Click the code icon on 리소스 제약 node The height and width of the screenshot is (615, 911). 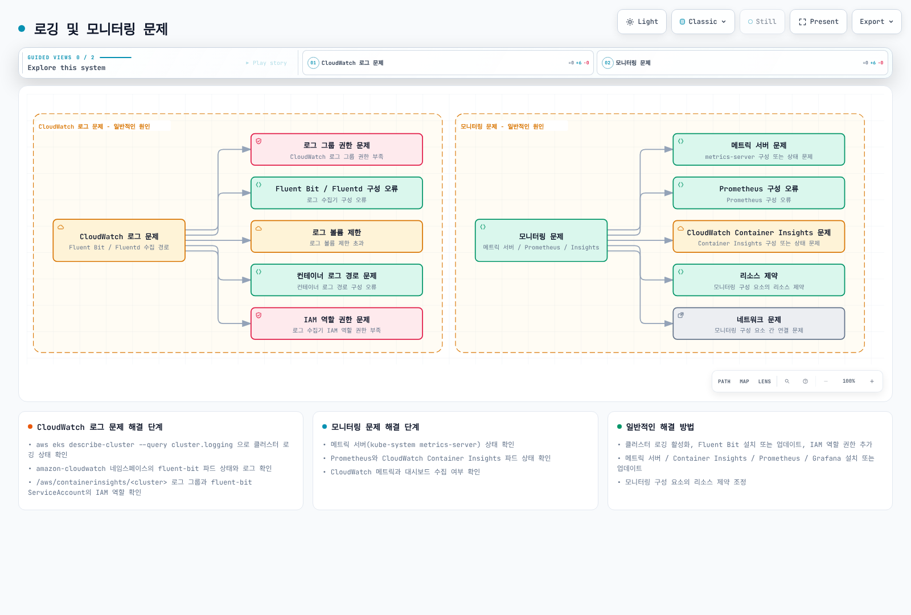pyautogui.click(x=680, y=272)
